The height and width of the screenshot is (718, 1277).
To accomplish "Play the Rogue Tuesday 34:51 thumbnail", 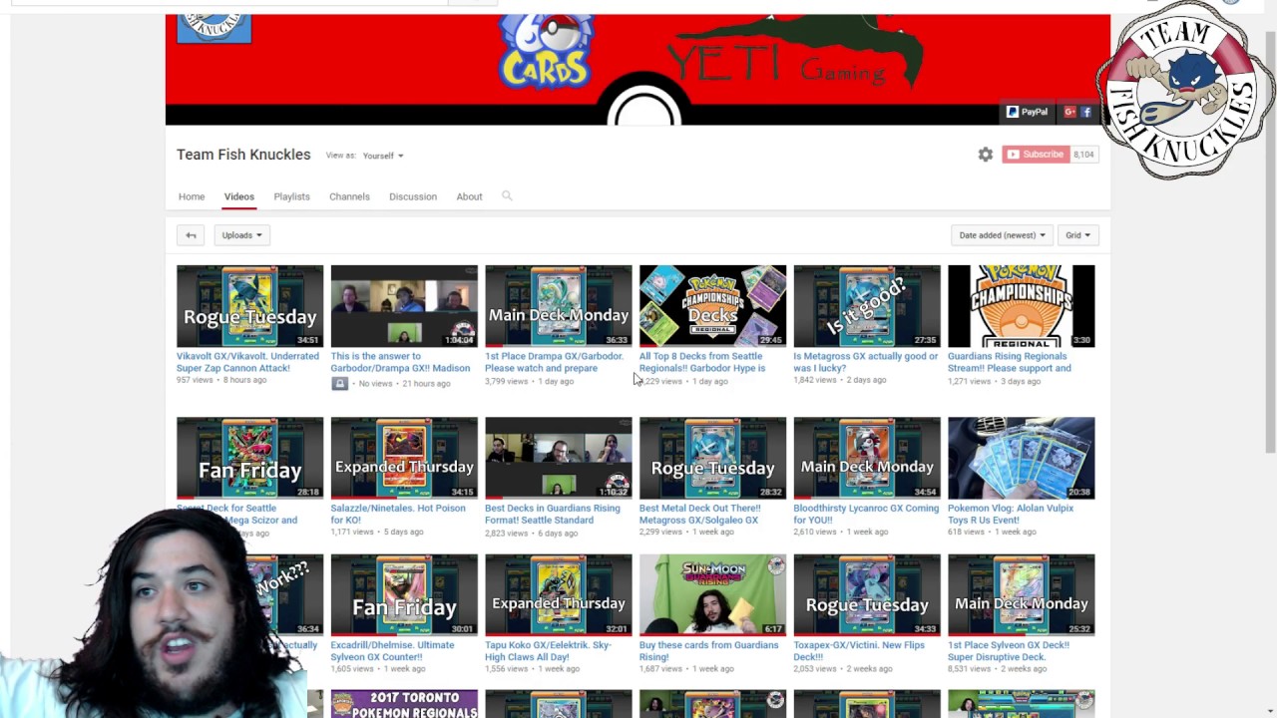I will [x=250, y=306].
